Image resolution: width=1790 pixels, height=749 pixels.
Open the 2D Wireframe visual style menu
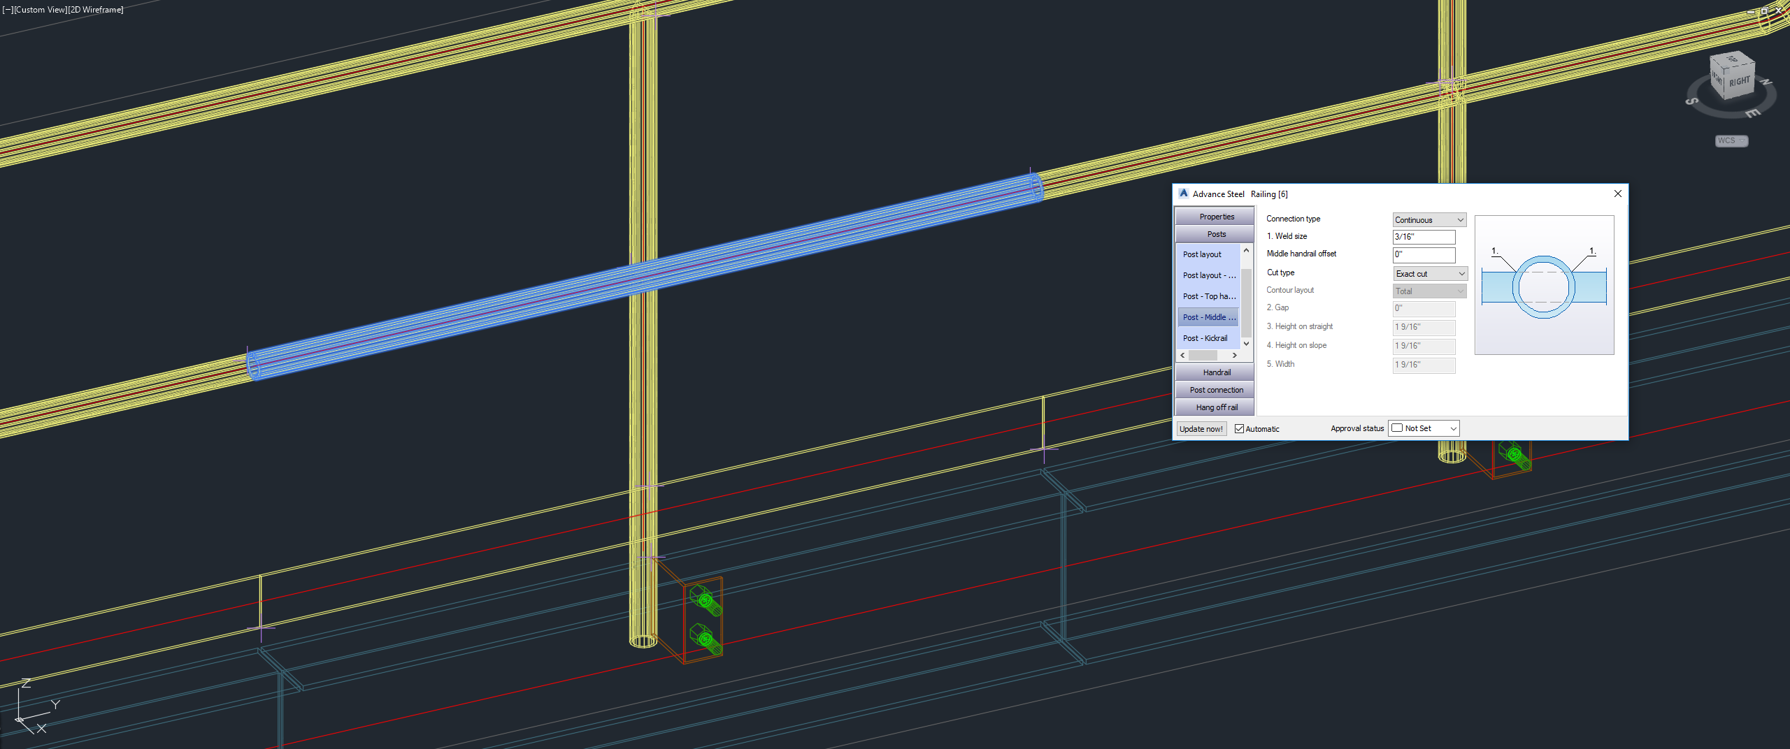(x=96, y=10)
